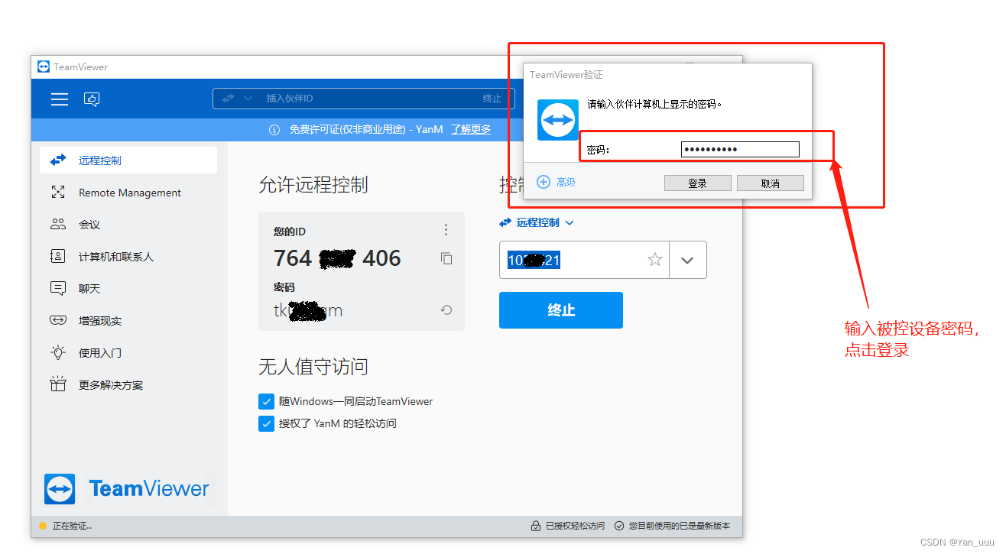Click the TeamViewer logo in sidebar bottom
Viewport: 1006px width, 554px height.
(x=126, y=489)
